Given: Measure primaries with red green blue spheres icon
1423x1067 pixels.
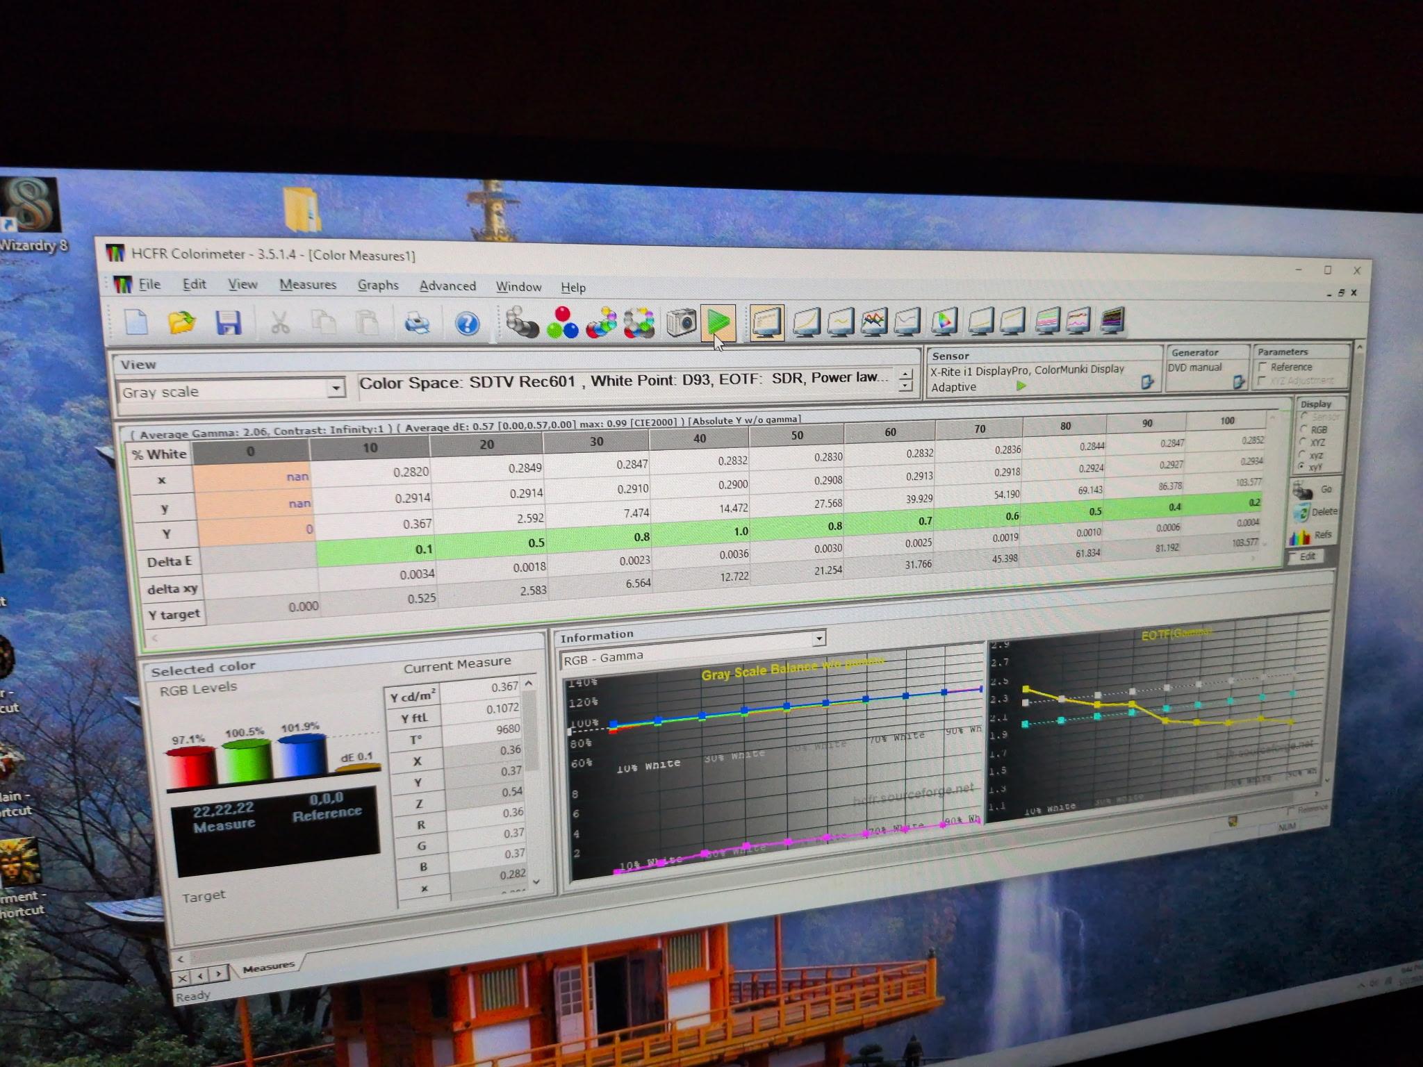Looking at the screenshot, I should (562, 323).
